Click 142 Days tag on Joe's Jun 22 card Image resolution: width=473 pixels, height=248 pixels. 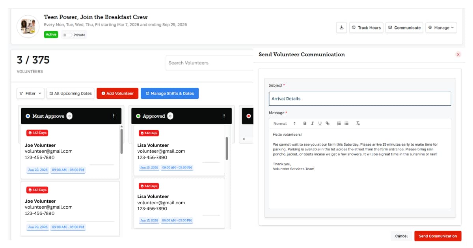37,133
